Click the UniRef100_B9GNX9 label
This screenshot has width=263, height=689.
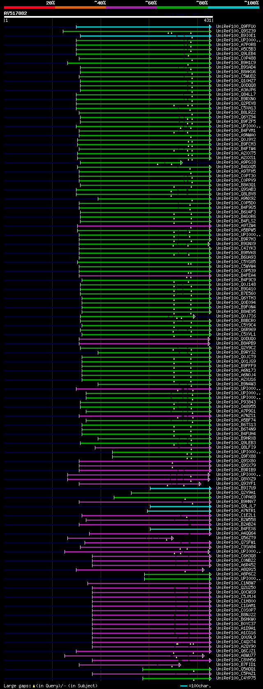236,244
